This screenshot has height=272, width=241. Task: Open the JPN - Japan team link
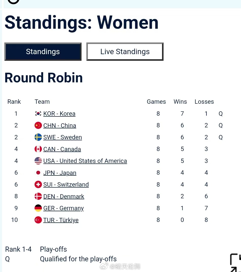point(60,173)
